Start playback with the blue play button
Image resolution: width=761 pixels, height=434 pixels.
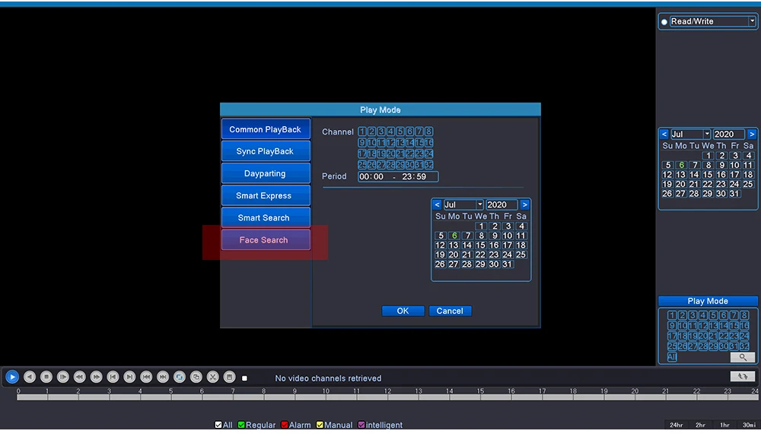(x=12, y=377)
